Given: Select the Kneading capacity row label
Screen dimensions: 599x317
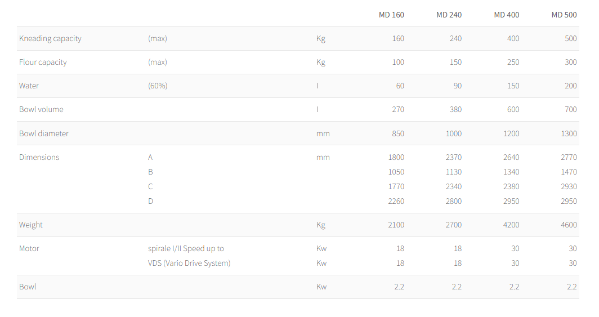Looking at the screenshot, I should 50,38.
